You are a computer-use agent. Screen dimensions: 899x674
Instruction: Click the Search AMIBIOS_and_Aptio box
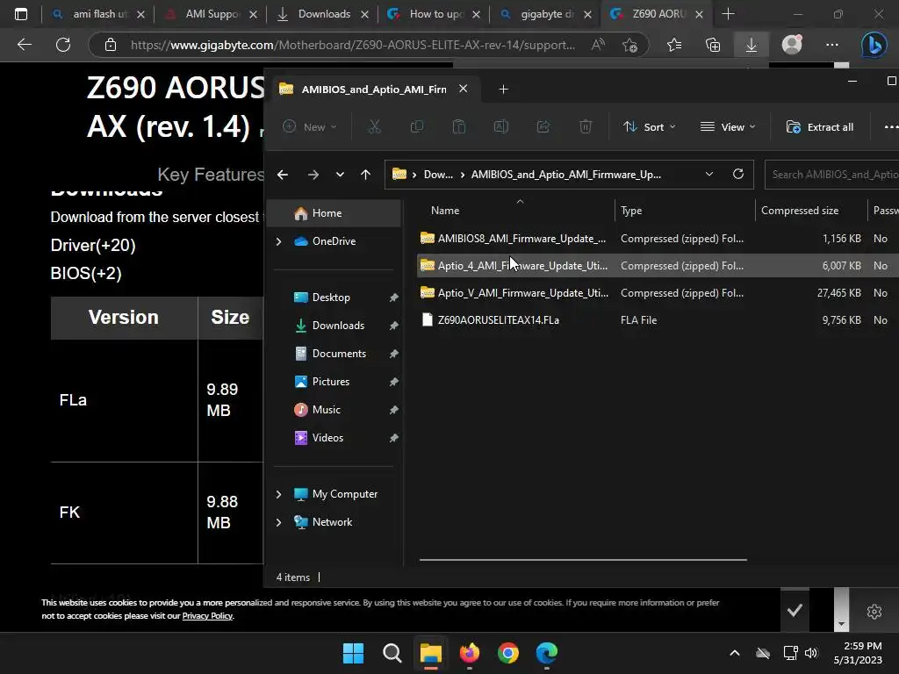832,175
